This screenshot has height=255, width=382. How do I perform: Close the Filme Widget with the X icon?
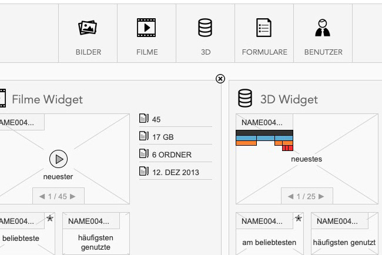pos(220,79)
